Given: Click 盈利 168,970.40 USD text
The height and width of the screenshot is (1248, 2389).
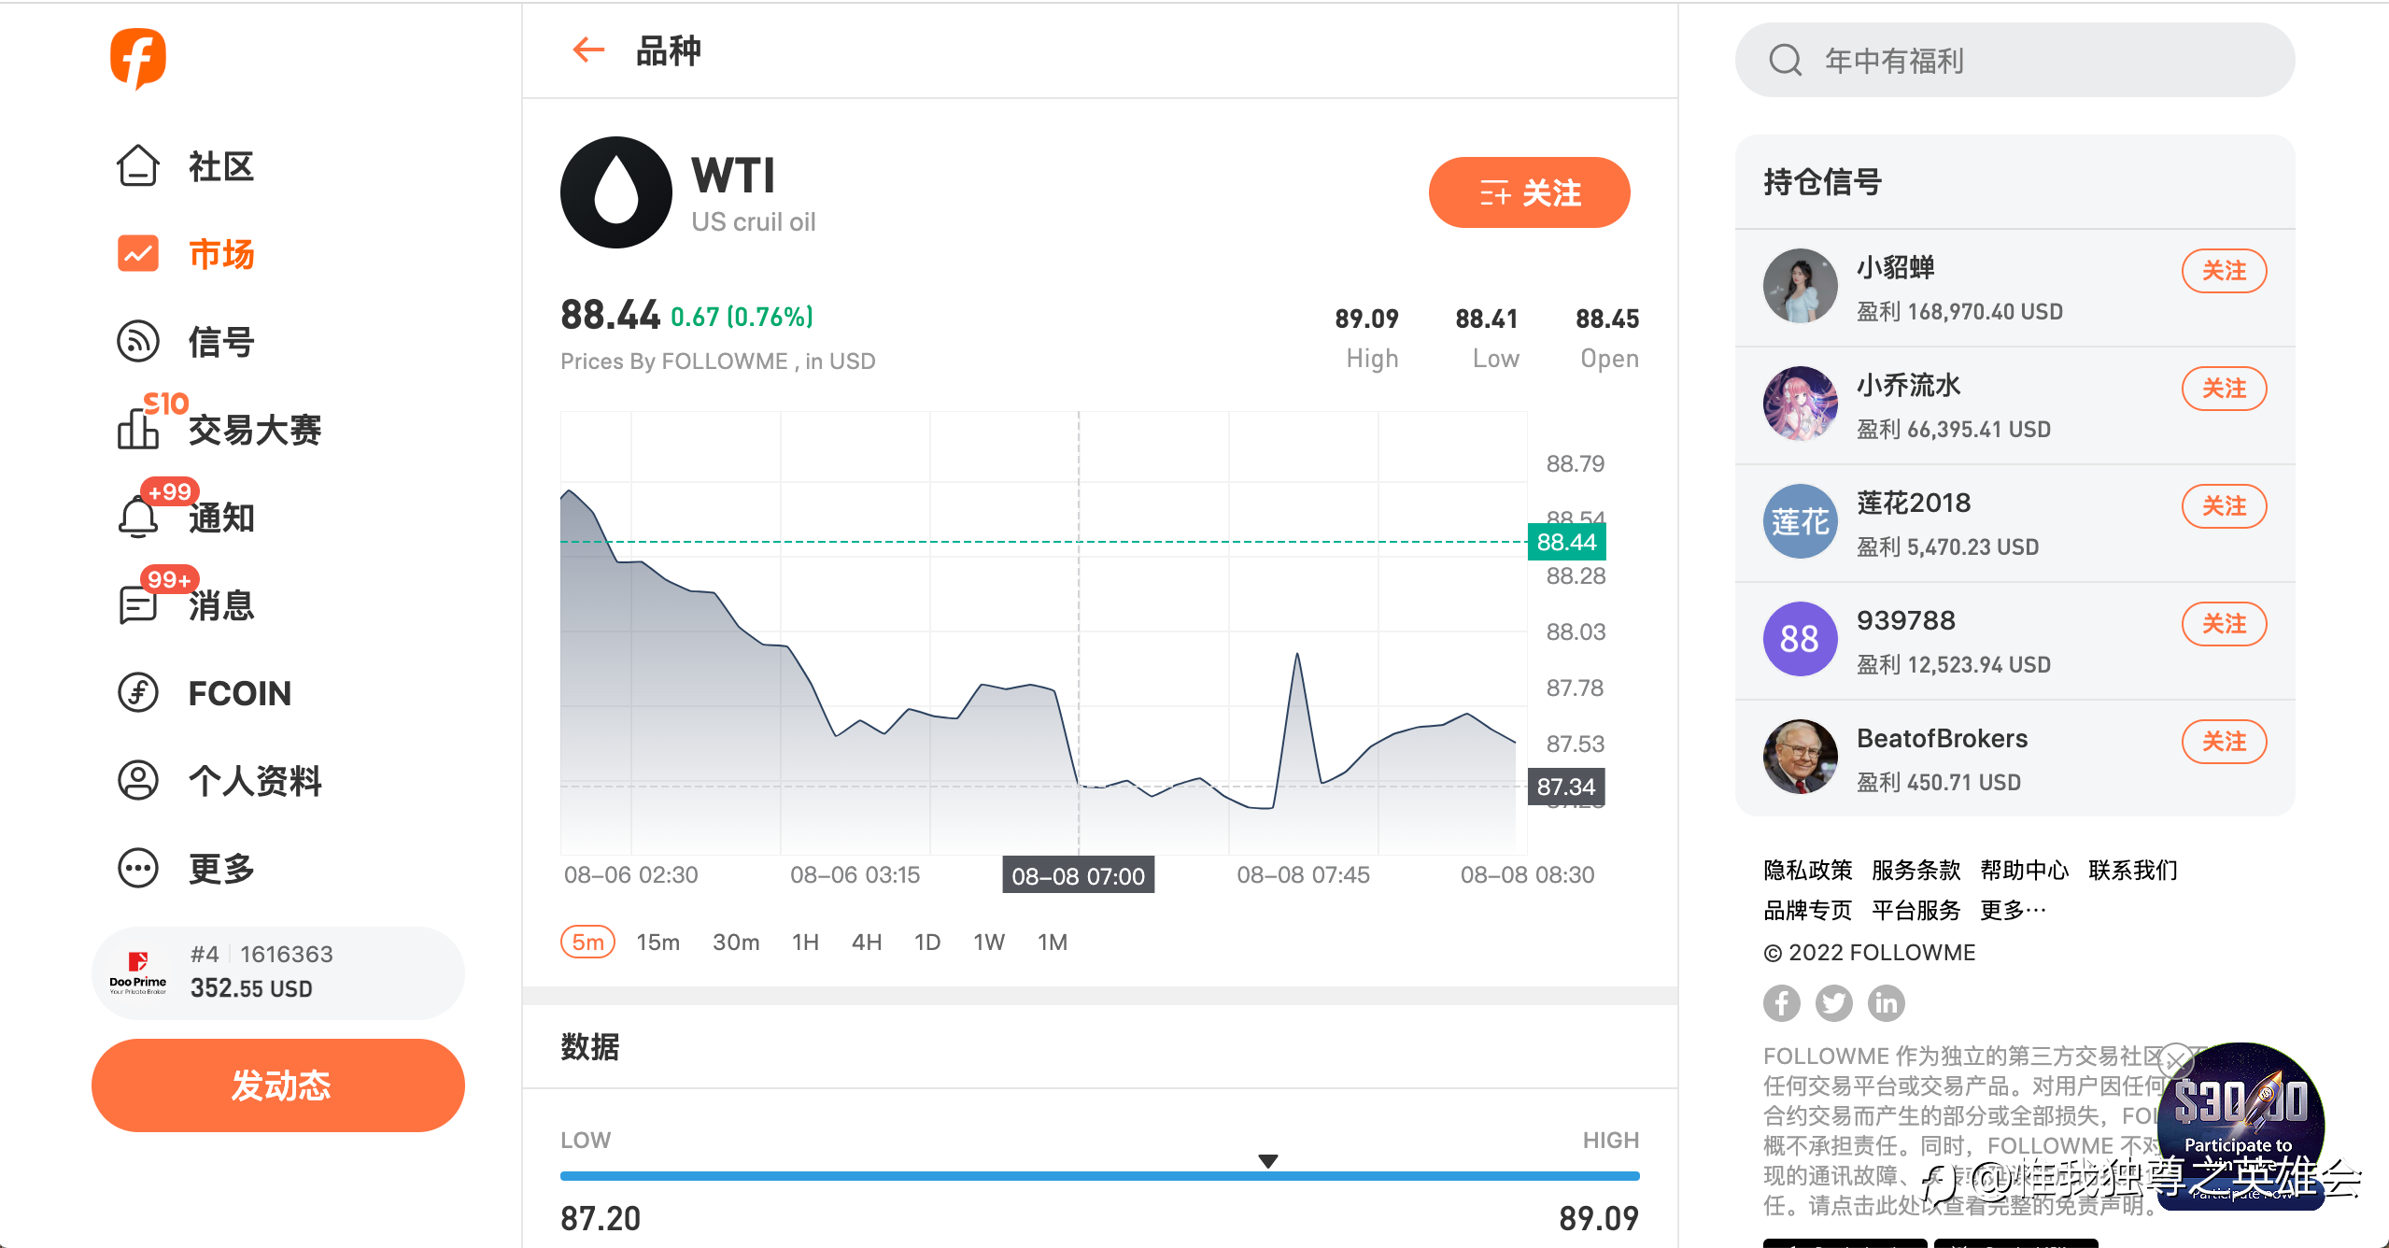Looking at the screenshot, I should (x=1959, y=312).
